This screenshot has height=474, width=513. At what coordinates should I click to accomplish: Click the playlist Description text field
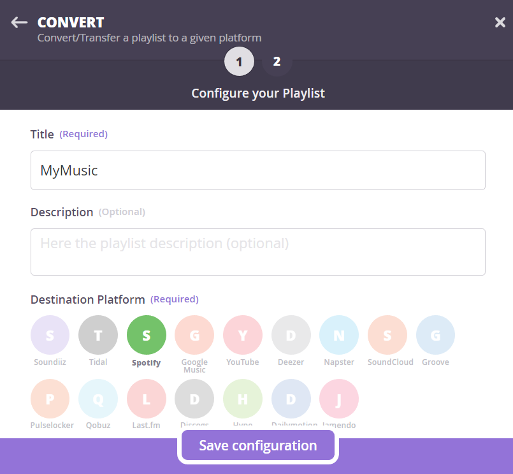point(258,252)
